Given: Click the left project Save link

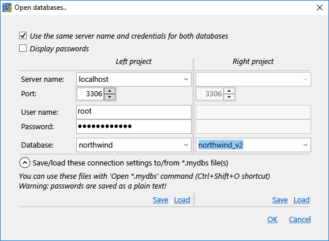Looking at the screenshot, I should [160, 200].
